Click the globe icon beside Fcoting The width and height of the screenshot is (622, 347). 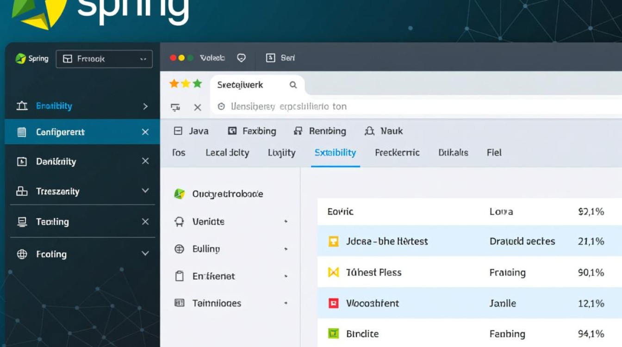pyautogui.click(x=22, y=254)
